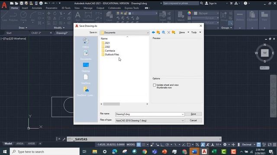This screenshot has width=277, height=155.
Task: Select the Line tool in Draw panel
Action: pos(5,16)
